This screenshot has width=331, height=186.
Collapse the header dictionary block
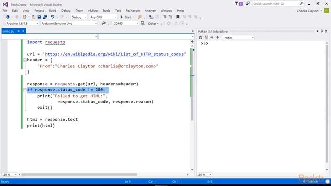pyautogui.click(x=25, y=60)
